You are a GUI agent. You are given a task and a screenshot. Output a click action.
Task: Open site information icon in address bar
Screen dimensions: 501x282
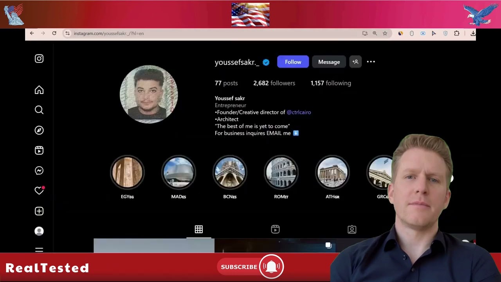pyautogui.click(x=67, y=33)
